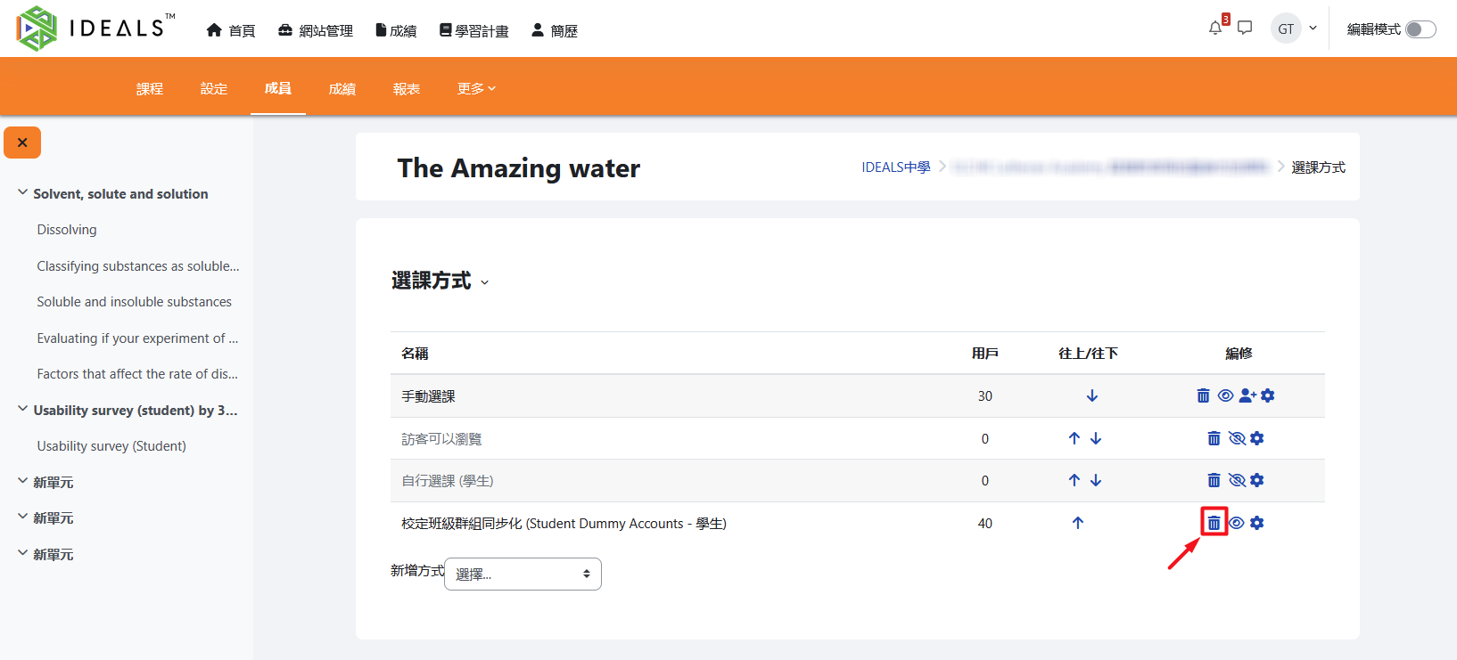Switch to the 成績 tab in orange bar
The height and width of the screenshot is (660, 1457).
[x=342, y=89]
